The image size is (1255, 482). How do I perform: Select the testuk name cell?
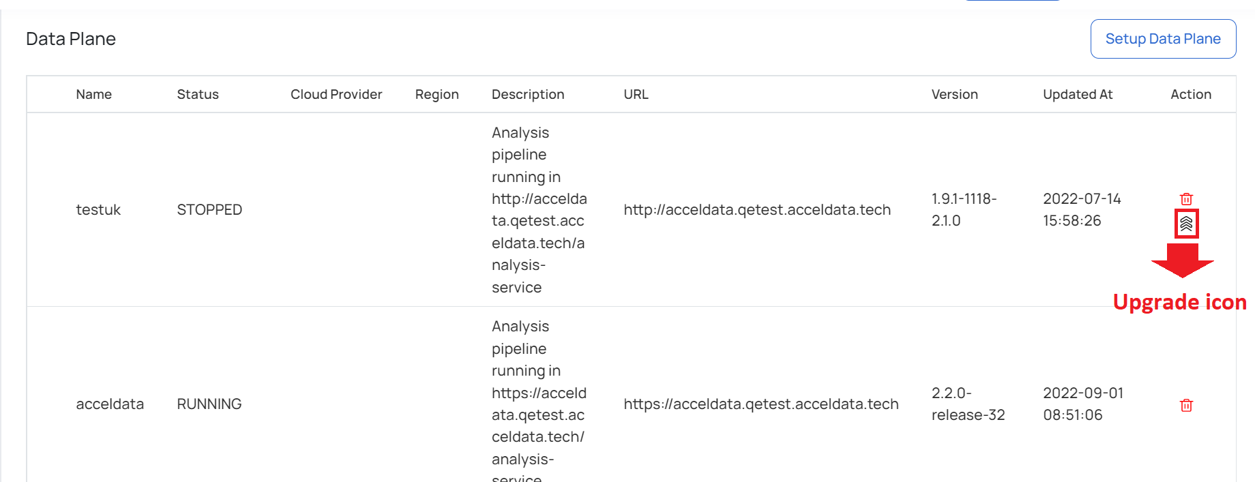98,210
